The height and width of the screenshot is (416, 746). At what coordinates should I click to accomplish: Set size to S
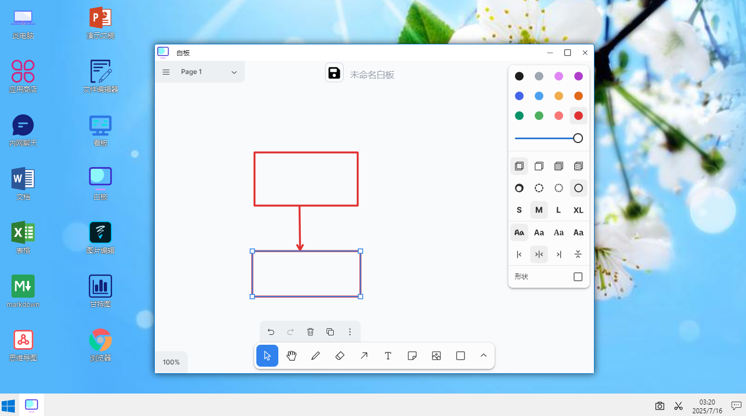pos(519,210)
